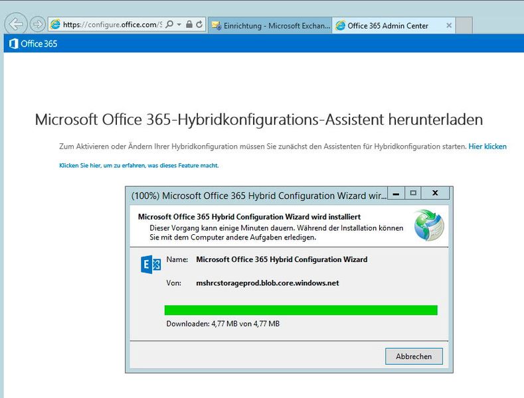524x398 pixels.
Task: Maximize the Hybrid Configuration Wizard install dialog
Action: tap(413, 193)
